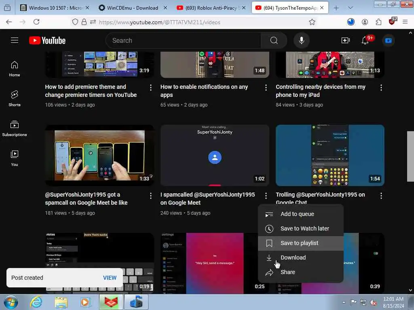Viewport: 414px width, 310px height.
Task: Open Subscriptions in the sidebar
Action: 15,128
